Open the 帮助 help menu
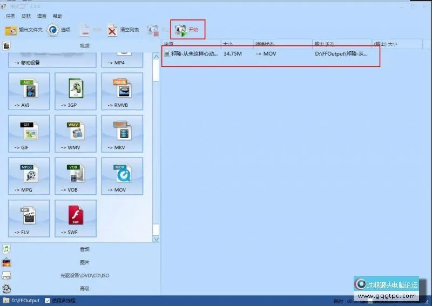 [x=58, y=16]
